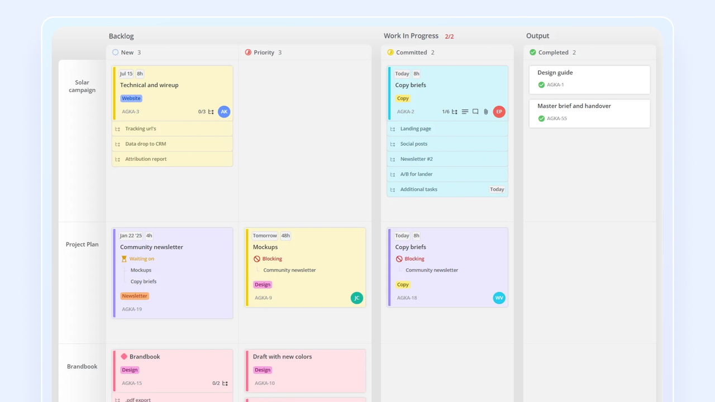Viewport: 715px width, 402px height.
Task: Open the Attribution report subtask
Action: click(173, 159)
